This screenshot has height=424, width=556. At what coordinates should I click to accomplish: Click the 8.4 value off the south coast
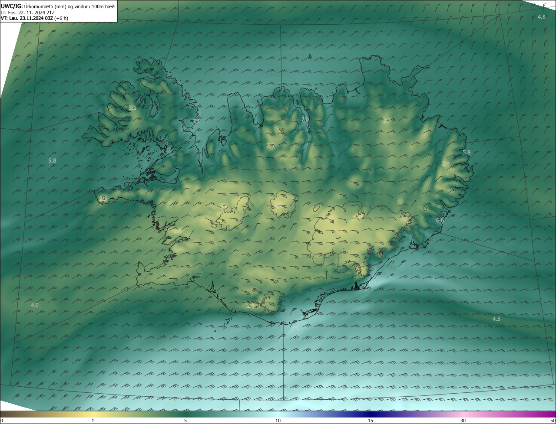coord(373,283)
